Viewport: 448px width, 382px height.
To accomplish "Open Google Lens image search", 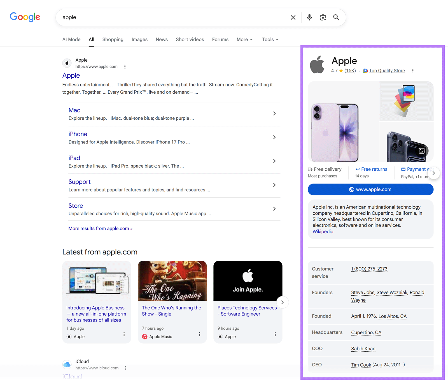I will pyautogui.click(x=323, y=17).
